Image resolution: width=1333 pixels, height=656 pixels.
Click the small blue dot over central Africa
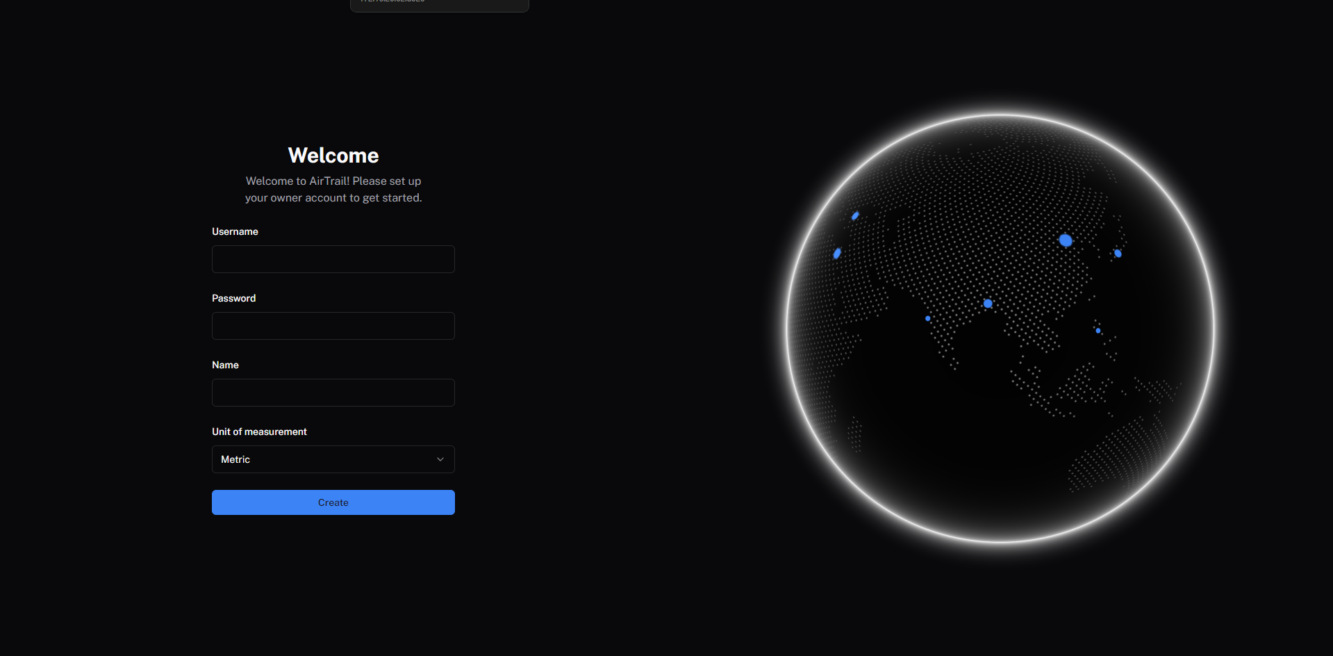click(927, 318)
